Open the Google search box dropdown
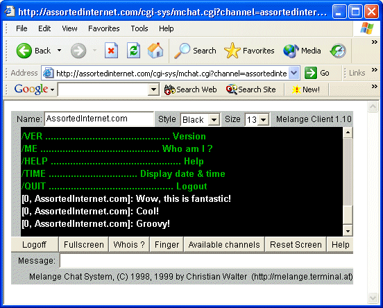This screenshot has width=383, height=308. point(153,89)
